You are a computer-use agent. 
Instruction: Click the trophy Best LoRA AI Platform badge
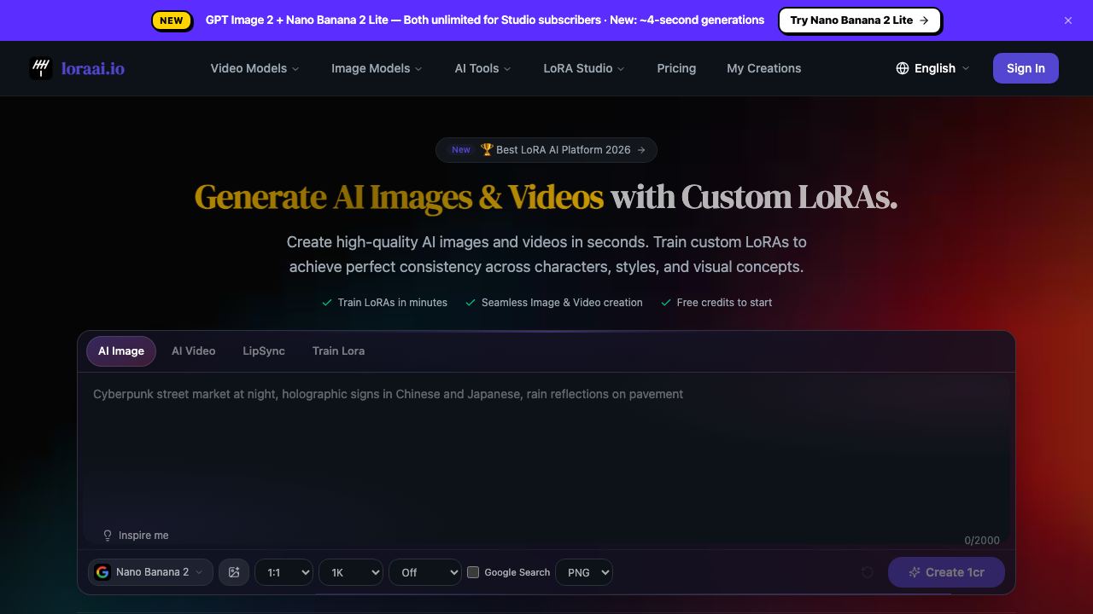tap(546, 150)
